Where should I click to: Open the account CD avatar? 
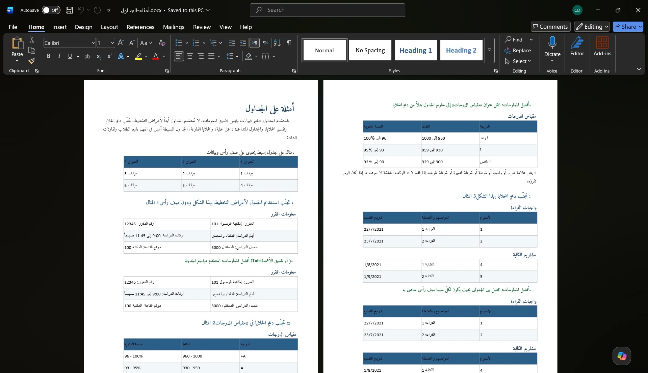577,10
